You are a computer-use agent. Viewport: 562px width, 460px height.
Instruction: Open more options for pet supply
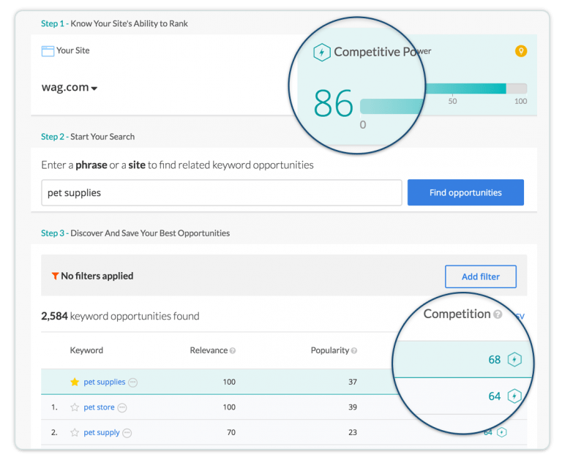[127, 433]
